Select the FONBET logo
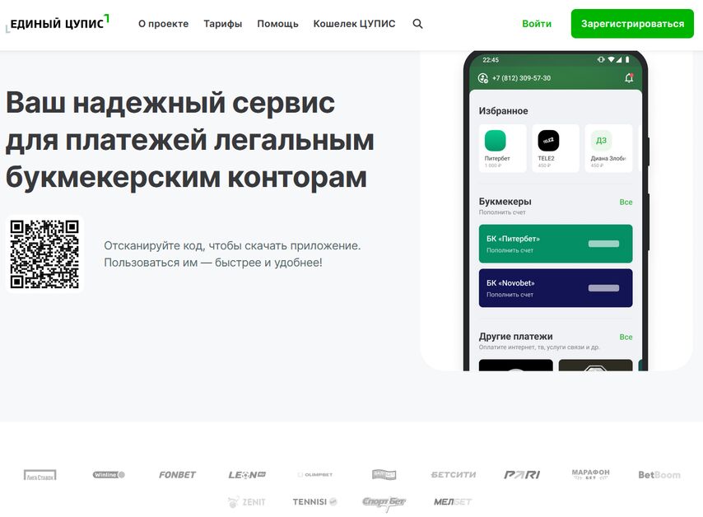Viewport: 703px width, 517px height. coord(178,474)
